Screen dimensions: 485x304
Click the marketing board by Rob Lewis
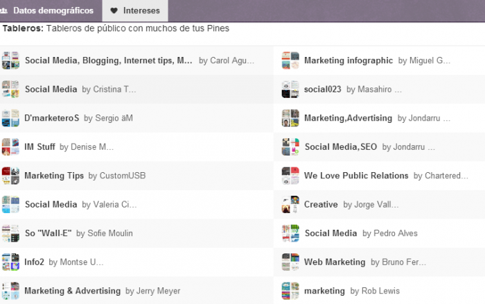(324, 291)
